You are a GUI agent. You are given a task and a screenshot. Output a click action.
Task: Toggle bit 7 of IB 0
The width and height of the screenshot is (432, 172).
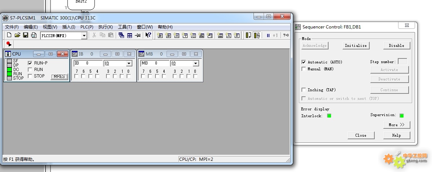pos(76,76)
